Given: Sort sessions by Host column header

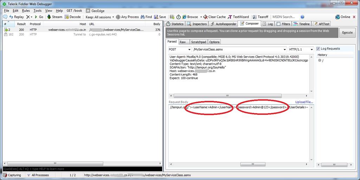Looking at the screenshot, I should [65, 24].
